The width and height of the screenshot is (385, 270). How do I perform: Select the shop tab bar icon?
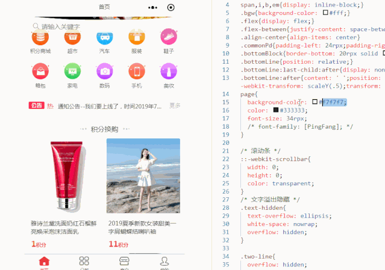(x=124, y=261)
